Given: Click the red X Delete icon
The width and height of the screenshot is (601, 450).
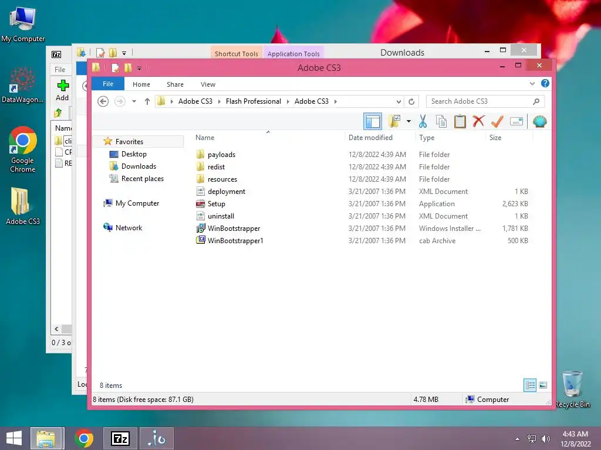Looking at the screenshot, I should 478,121.
